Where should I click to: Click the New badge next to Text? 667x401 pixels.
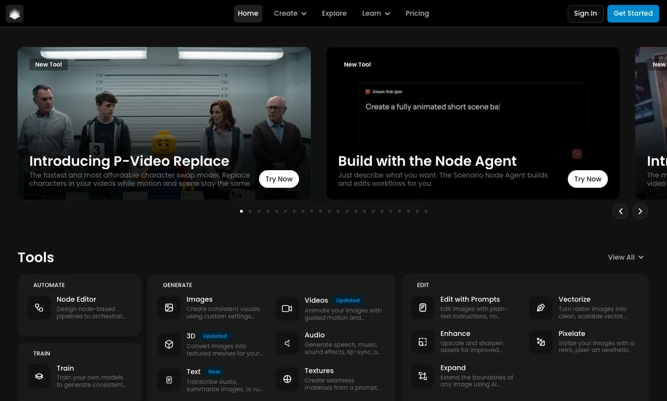[x=215, y=372]
